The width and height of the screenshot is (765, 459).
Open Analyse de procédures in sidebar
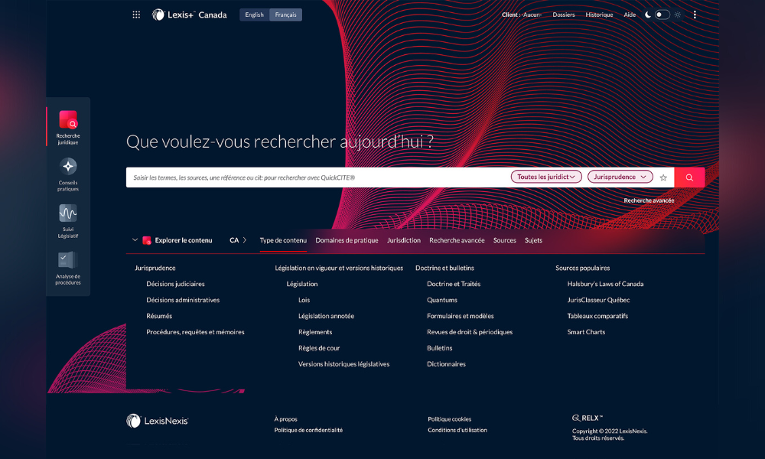click(x=68, y=269)
